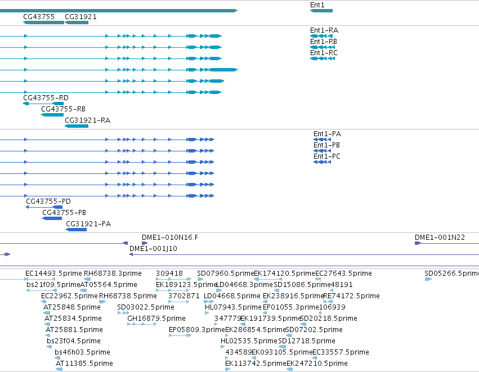
Task: Click the SD07202.5prime EST label
Action: (314, 330)
